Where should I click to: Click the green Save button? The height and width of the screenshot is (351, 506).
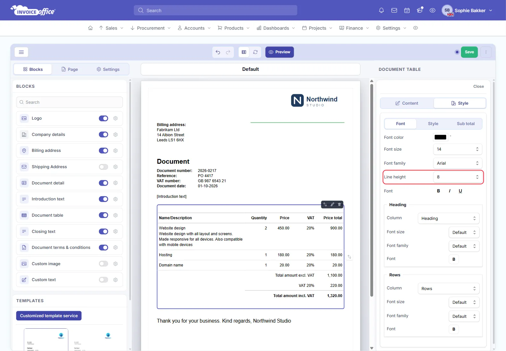coord(469,52)
